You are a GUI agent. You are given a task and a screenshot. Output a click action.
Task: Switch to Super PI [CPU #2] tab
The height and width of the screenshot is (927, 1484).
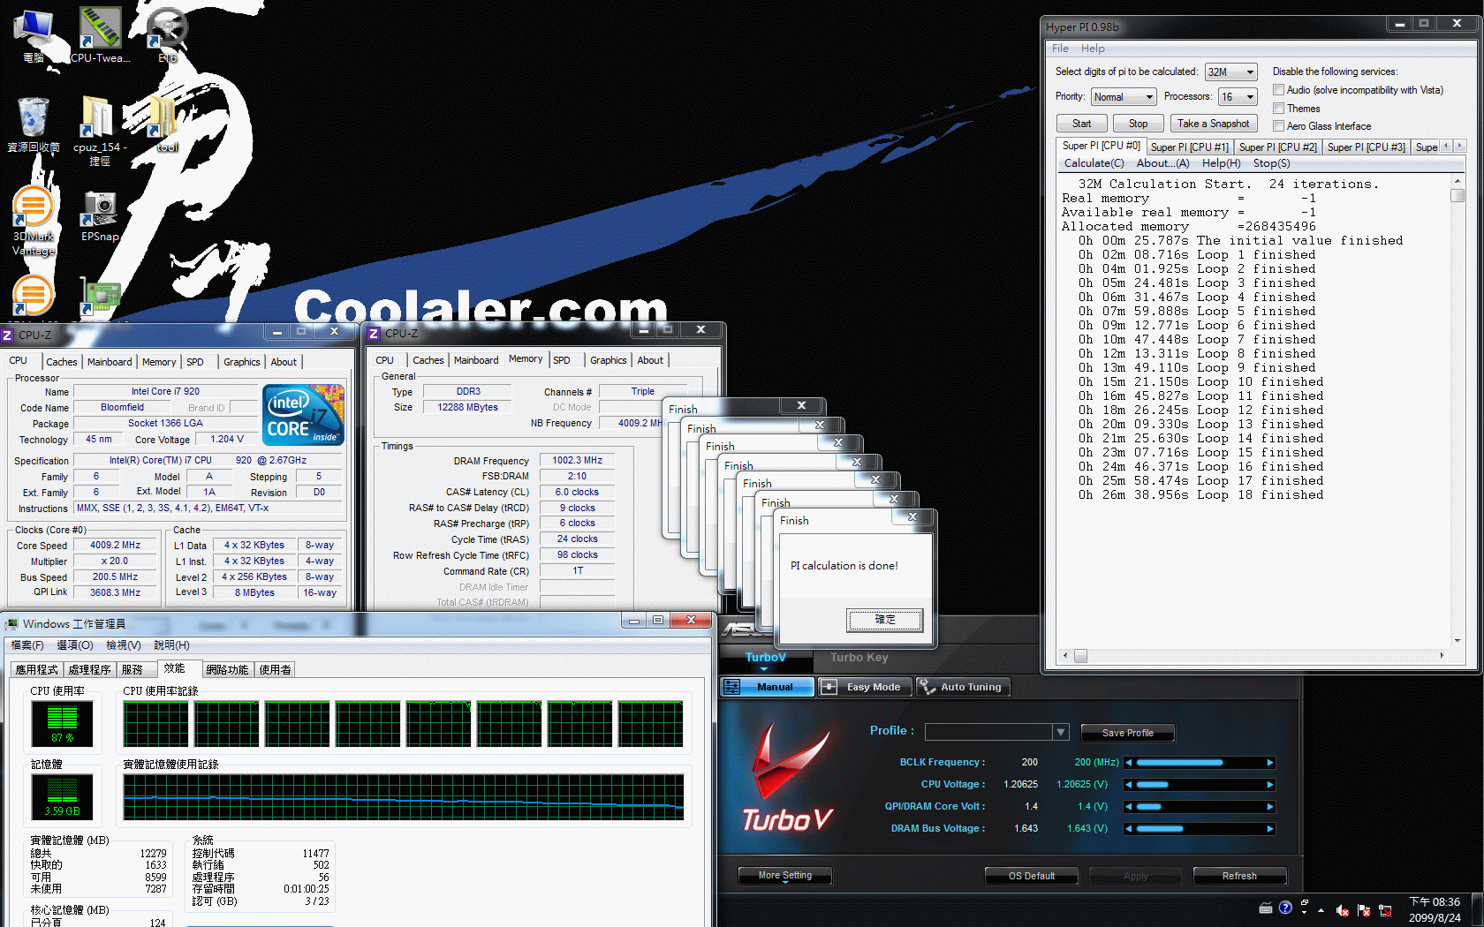pyautogui.click(x=1277, y=147)
